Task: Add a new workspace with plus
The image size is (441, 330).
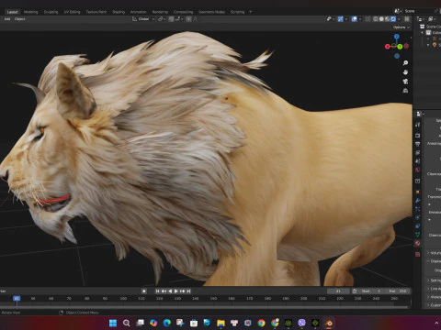Action: [x=250, y=12]
